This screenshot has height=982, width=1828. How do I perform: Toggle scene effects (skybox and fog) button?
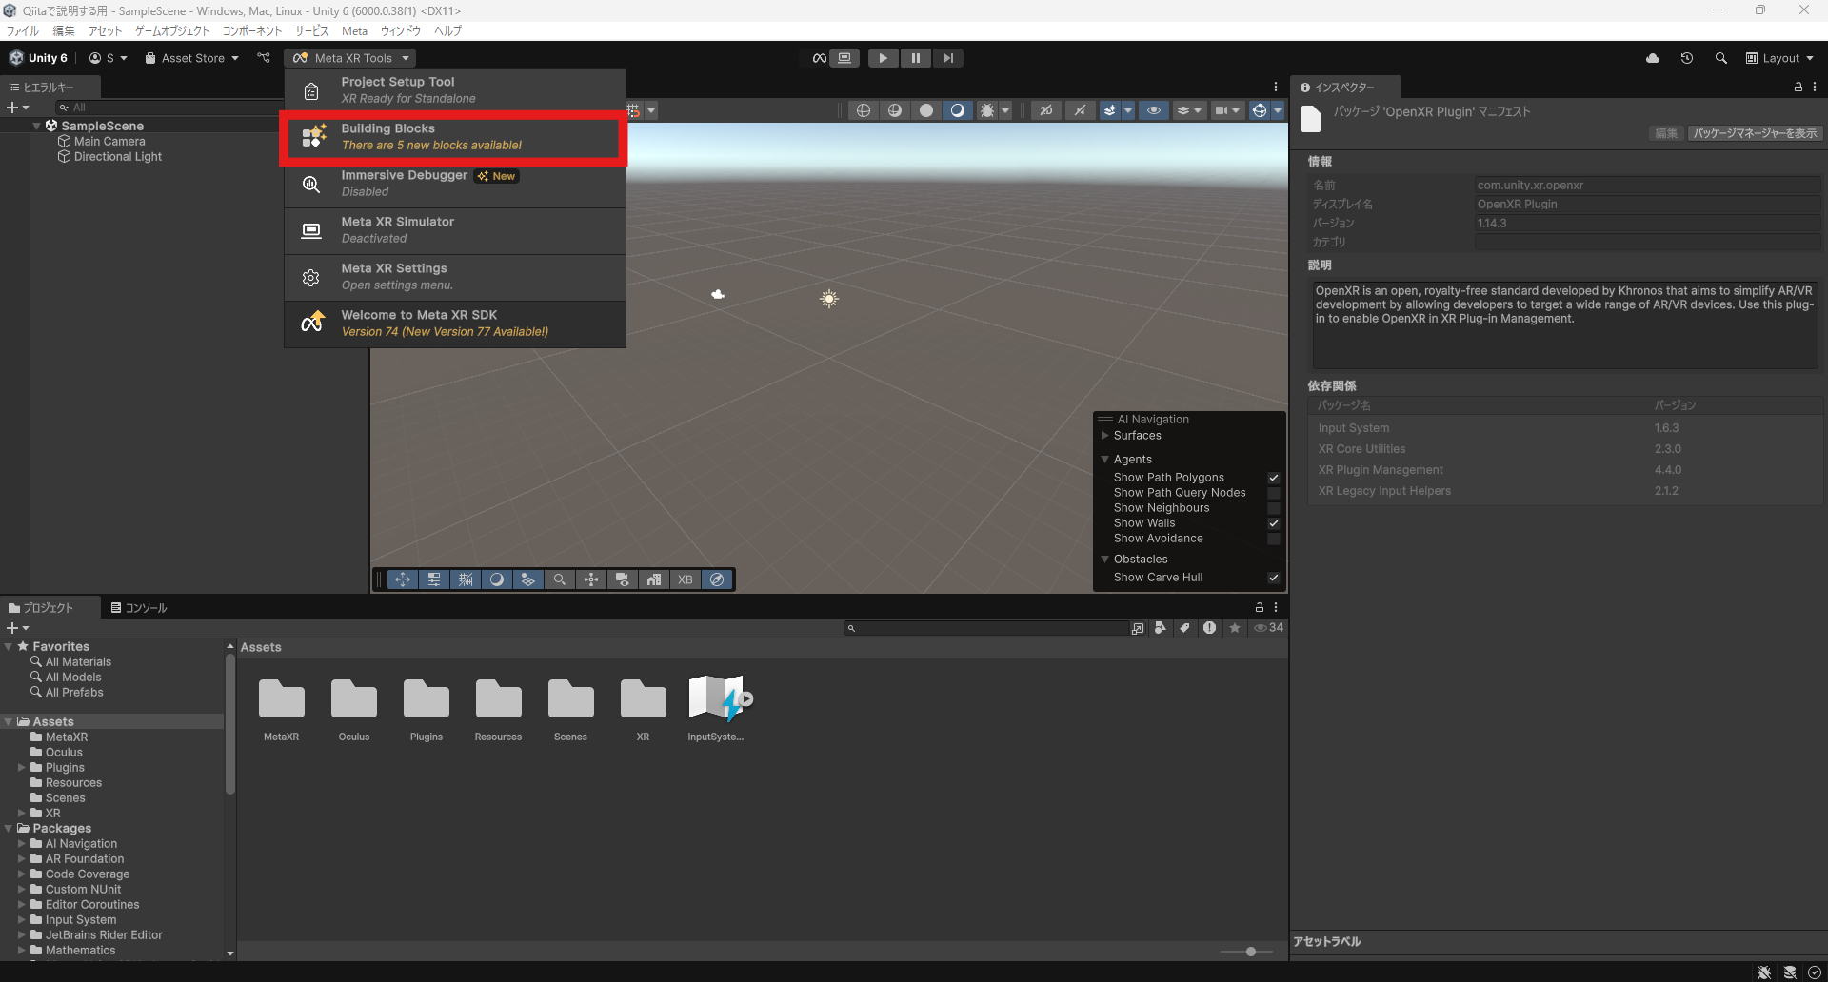pyautogui.click(x=1110, y=110)
